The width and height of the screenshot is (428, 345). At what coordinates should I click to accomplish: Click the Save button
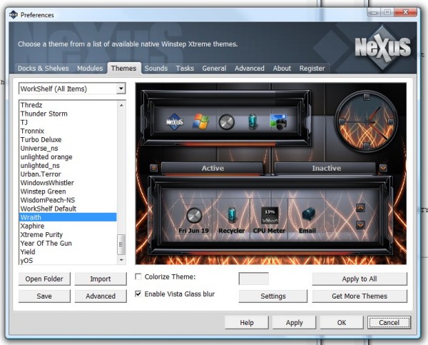coord(44,296)
